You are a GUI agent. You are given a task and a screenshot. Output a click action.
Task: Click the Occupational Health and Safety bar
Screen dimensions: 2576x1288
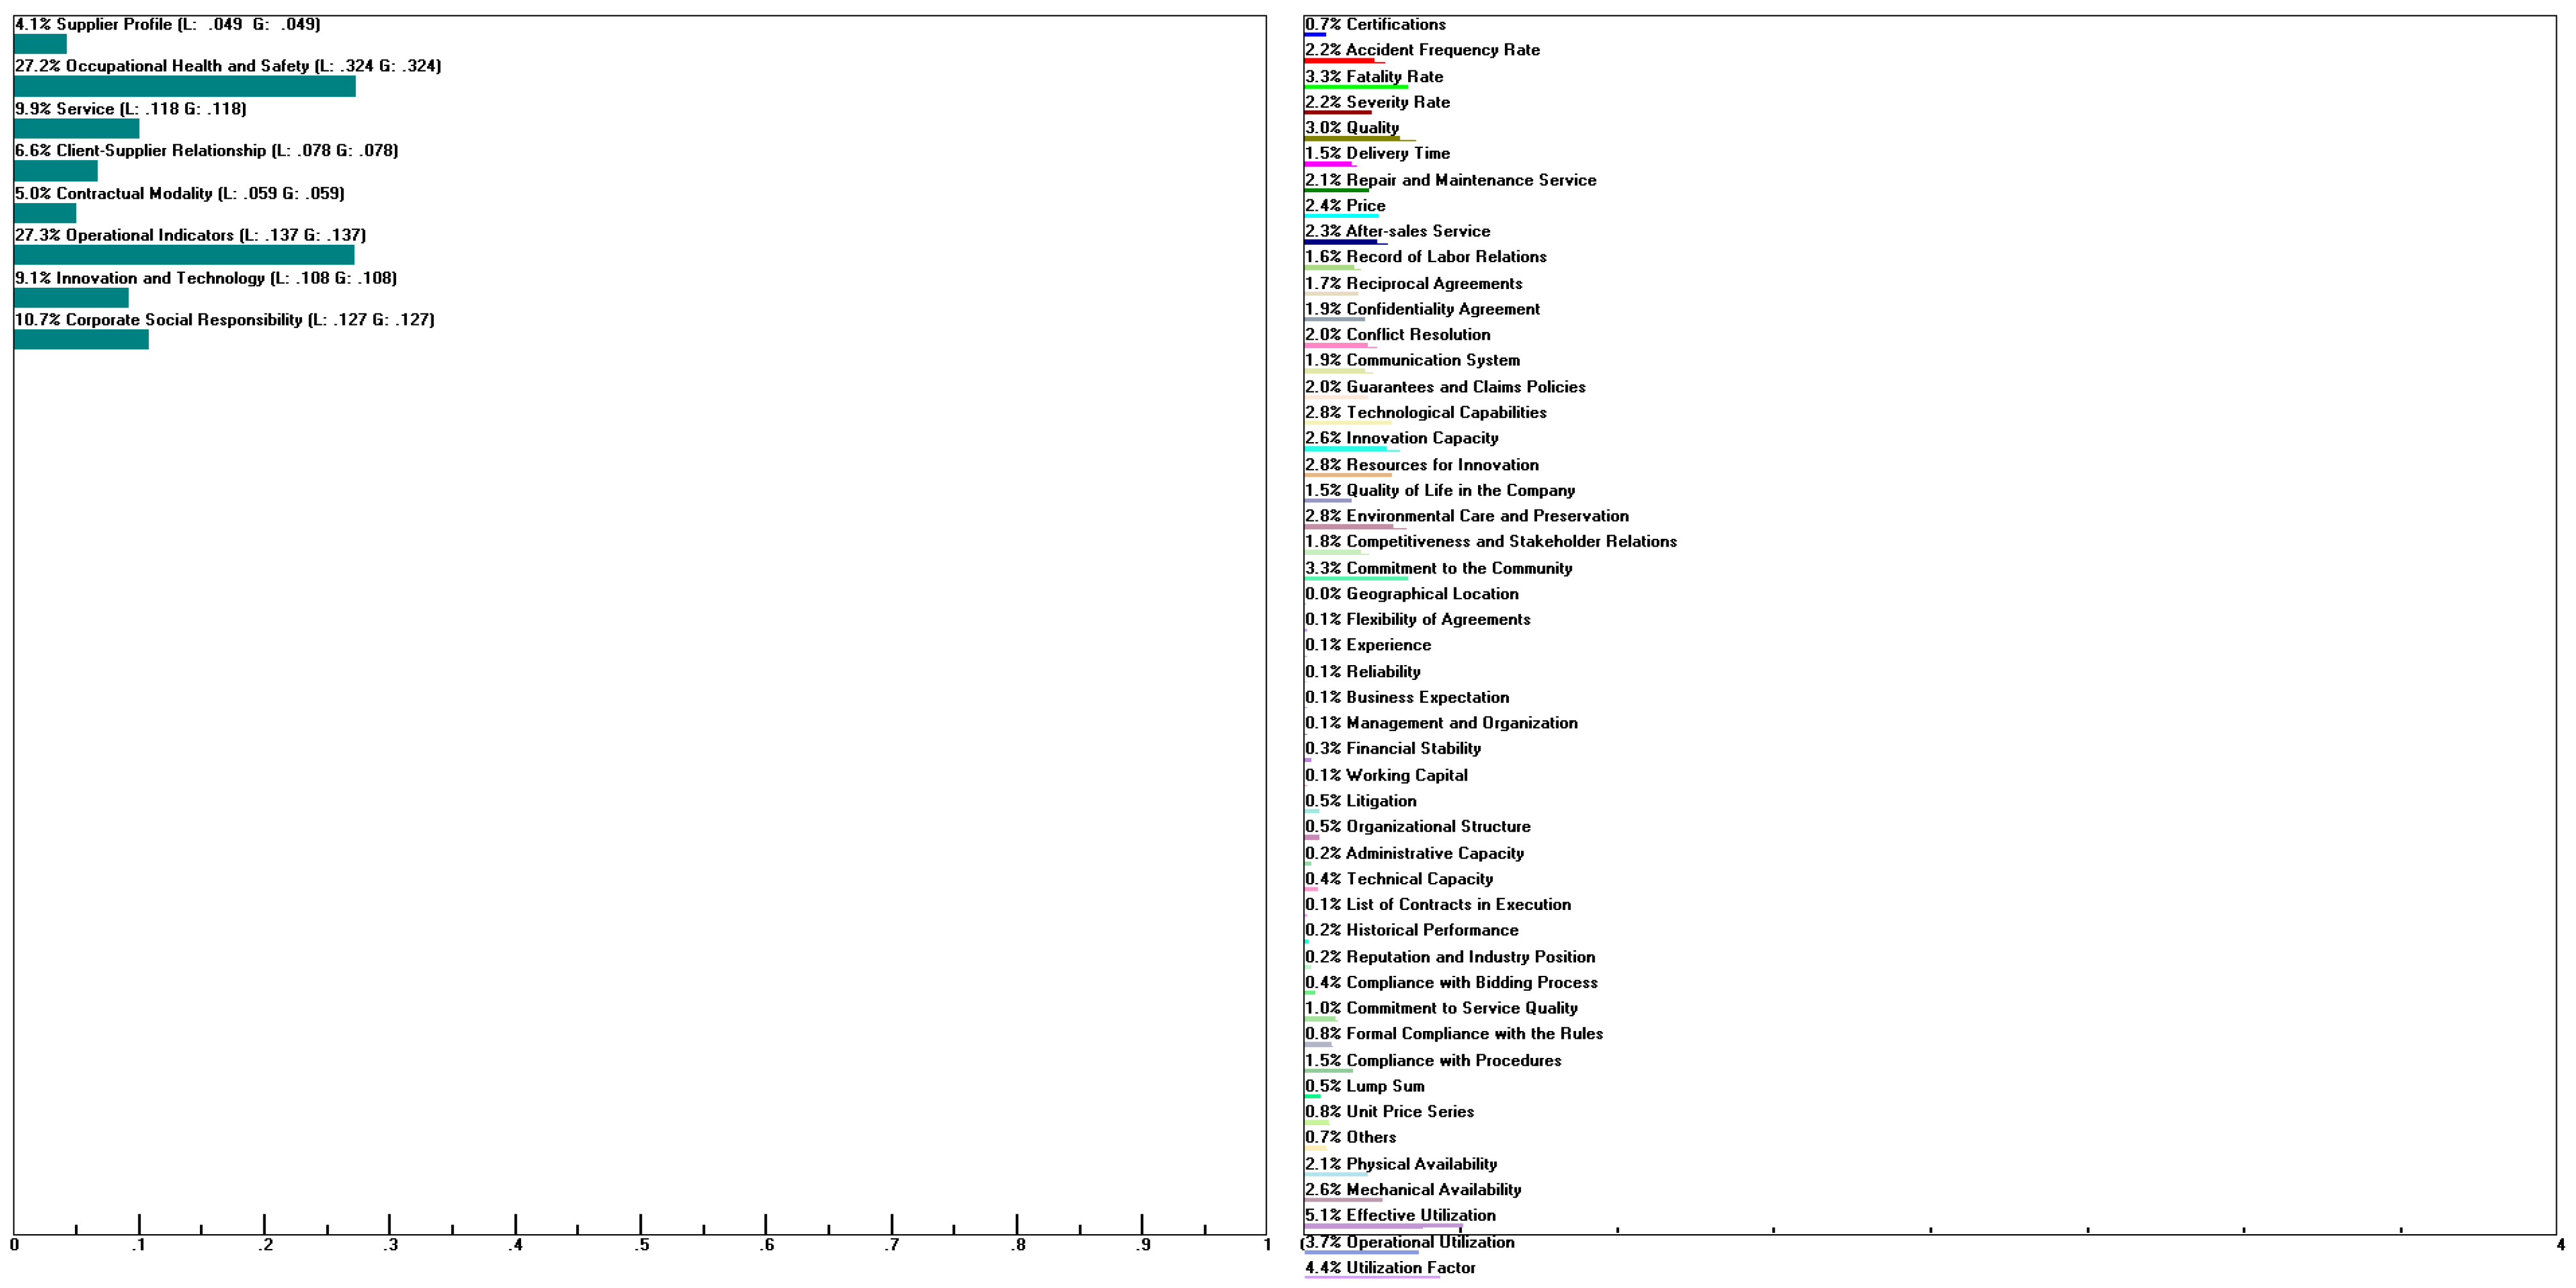click(x=185, y=87)
